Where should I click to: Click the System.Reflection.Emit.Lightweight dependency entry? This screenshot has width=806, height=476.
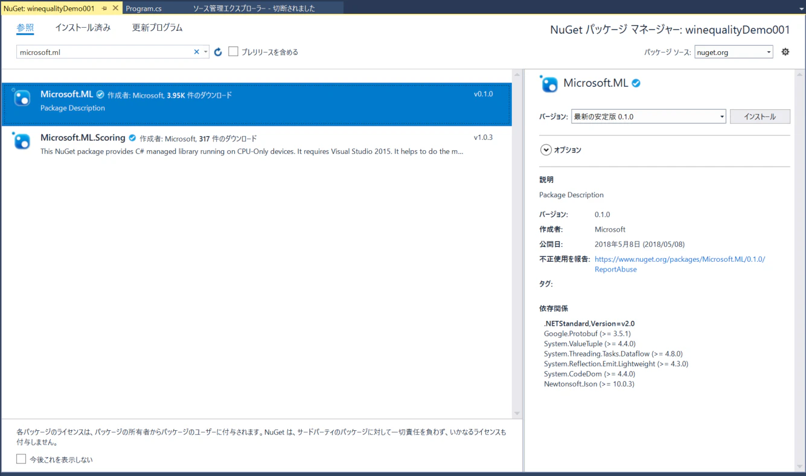[x=616, y=364]
